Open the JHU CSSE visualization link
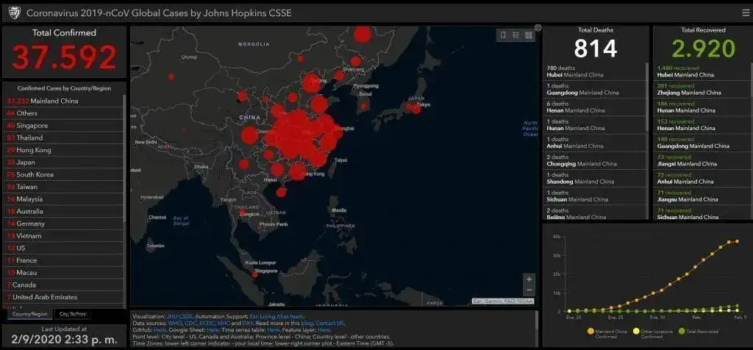 tap(178, 316)
